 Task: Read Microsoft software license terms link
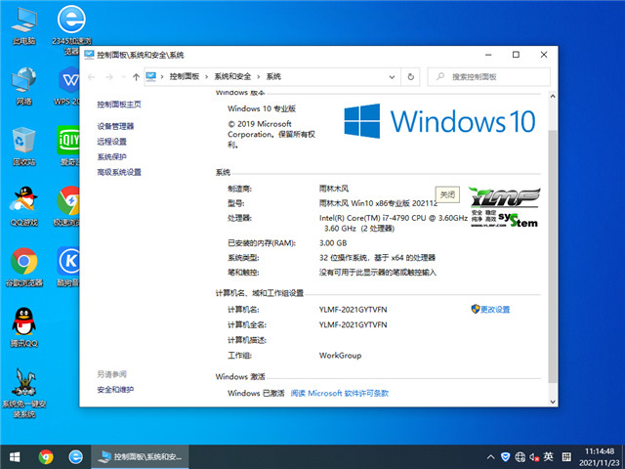click(x=340, y=393)
